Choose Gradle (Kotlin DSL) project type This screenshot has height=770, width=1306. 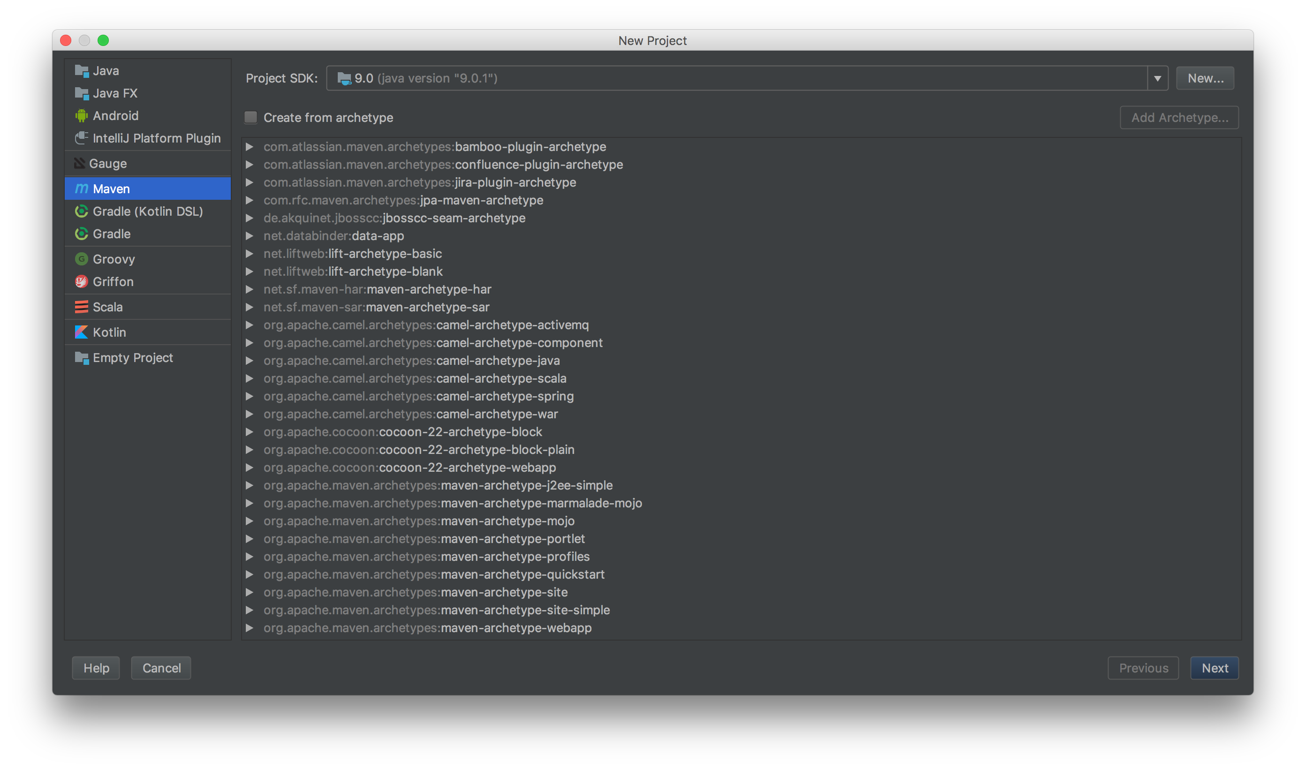[148, 211]
